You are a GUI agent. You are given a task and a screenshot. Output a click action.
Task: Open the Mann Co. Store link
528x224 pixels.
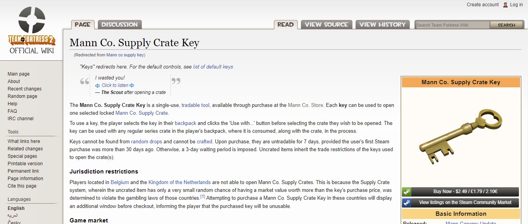(306, 105)
